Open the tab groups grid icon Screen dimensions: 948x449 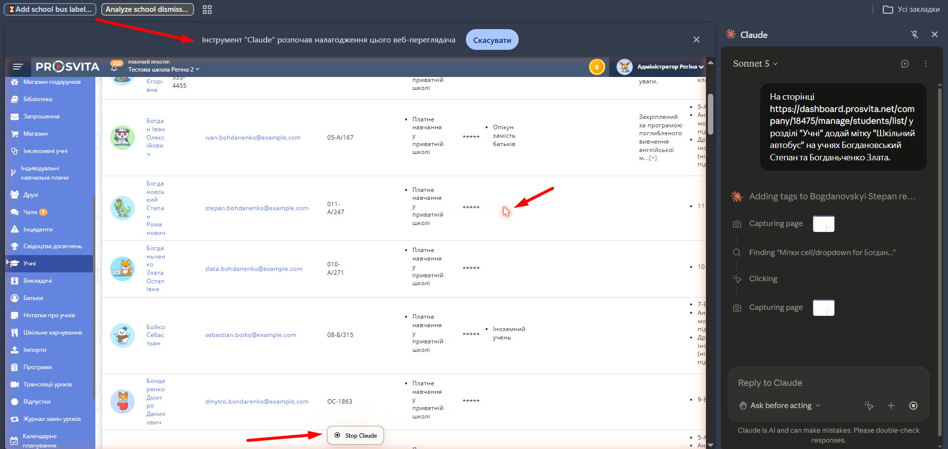(x=207, y=10)
